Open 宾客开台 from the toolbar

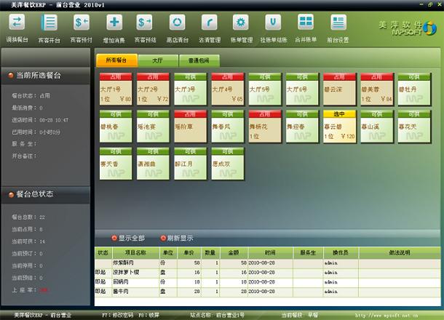(x=49, y=23)
